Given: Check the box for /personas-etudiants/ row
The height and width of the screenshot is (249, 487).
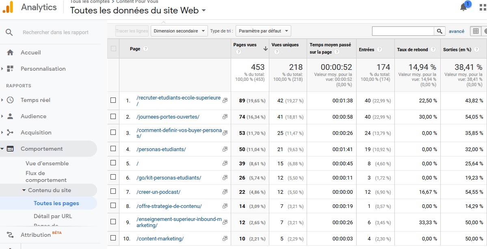Looking at the screenshot, I should click(x=113, y=149).
